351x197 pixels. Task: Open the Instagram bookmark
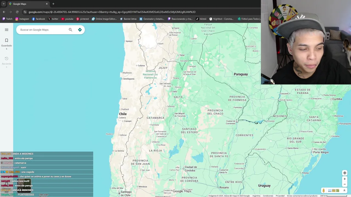coord(22,19)
